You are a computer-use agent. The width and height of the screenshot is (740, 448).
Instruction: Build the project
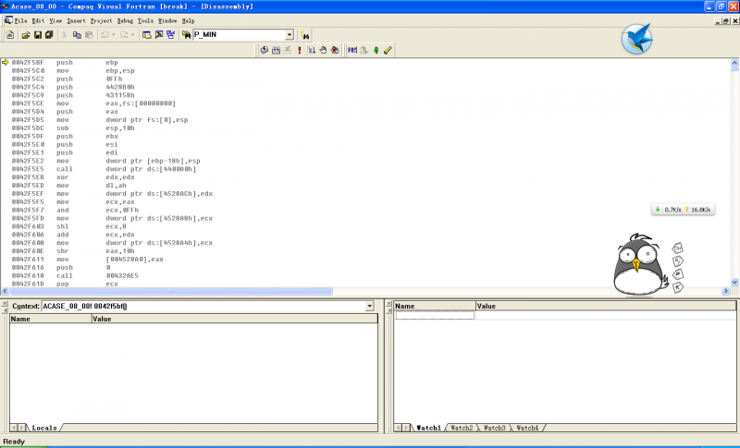pos(276,50)
